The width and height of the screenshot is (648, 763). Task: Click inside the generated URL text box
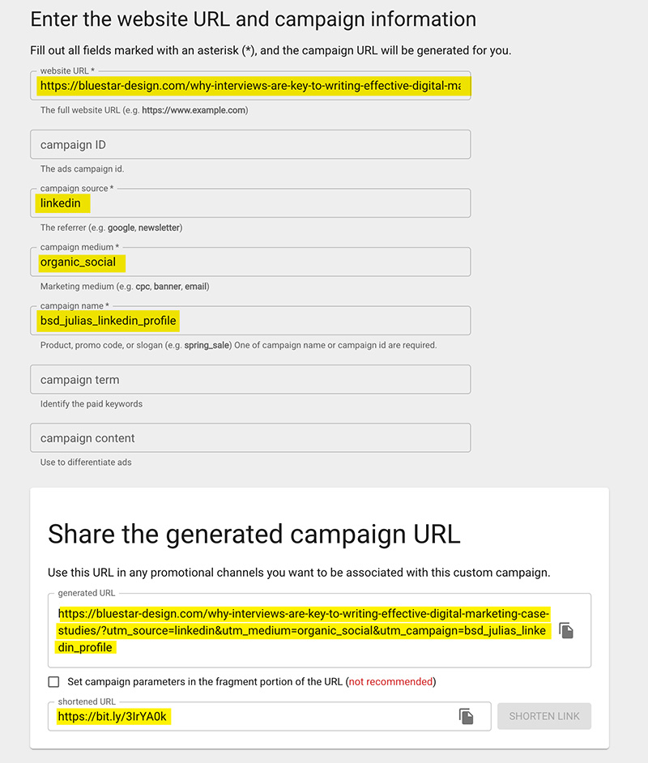(x=320, y=631)
